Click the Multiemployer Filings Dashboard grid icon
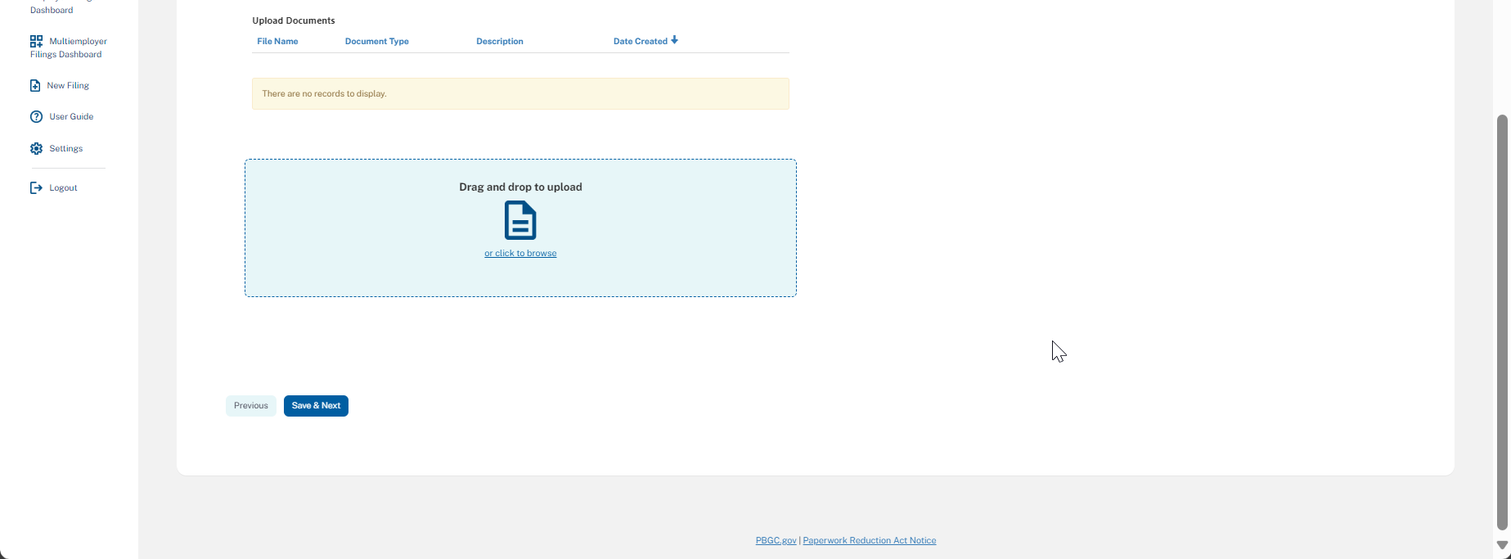This screenshot has height=559, width=1511. coord(36,41)
